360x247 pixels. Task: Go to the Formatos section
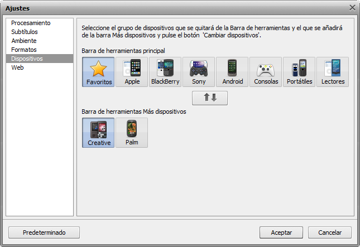click(40, 50)
